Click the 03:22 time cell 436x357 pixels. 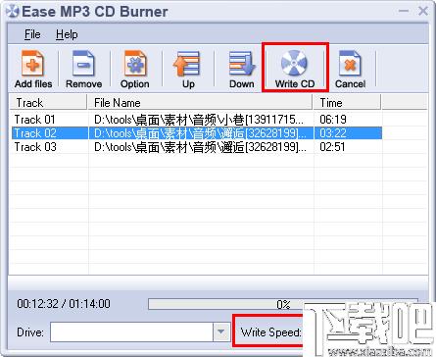point(333,133)
